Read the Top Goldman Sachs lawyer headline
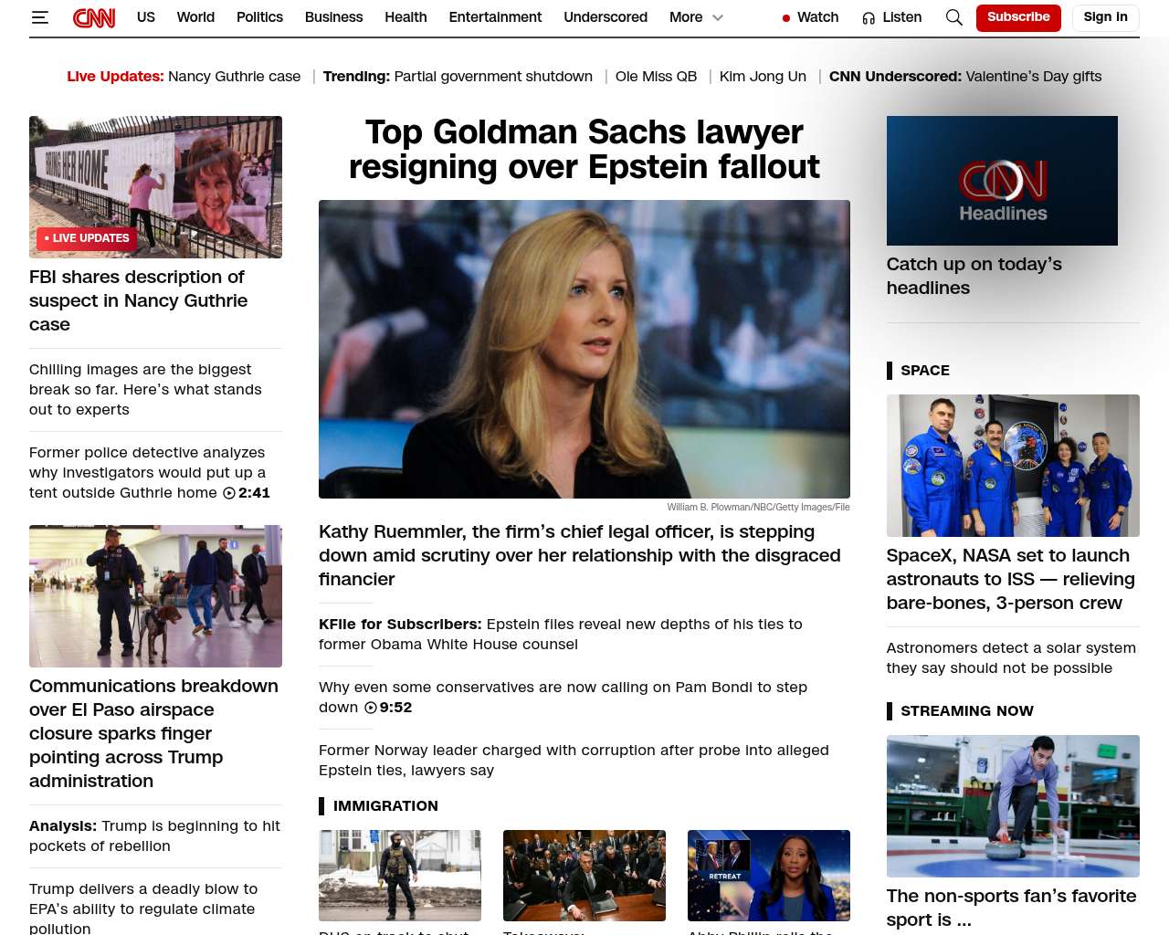This screenshot has height=935, width=1169. click(x=584, y=150)
